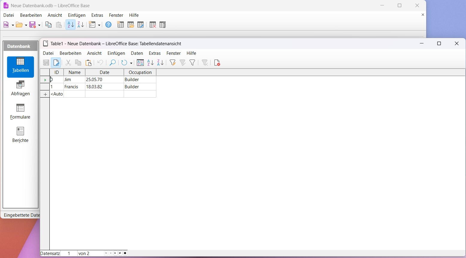Click the new table design icon
Viewport: 466px width, 258px height.
pos(120,25)
